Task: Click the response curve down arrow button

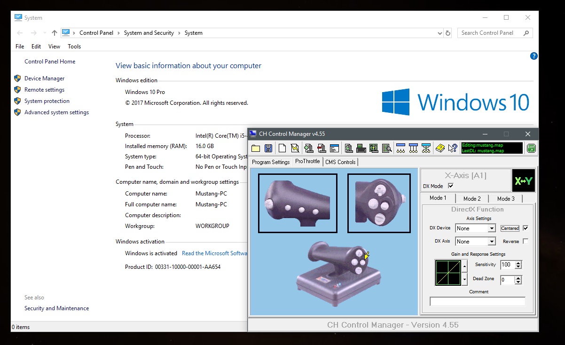Action: click(465, 280)
